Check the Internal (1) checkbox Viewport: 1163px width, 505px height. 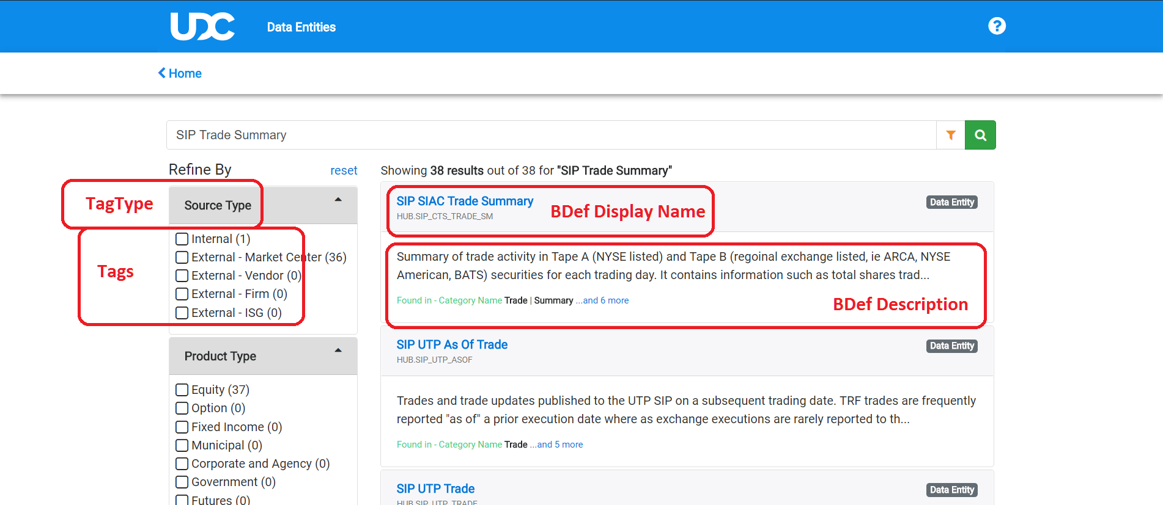point(182,239)
